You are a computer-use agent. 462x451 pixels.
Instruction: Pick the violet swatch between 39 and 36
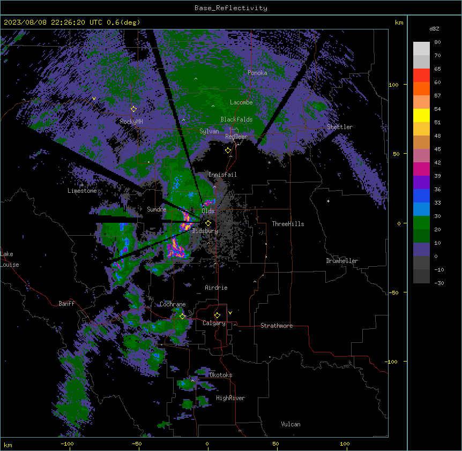421,183
